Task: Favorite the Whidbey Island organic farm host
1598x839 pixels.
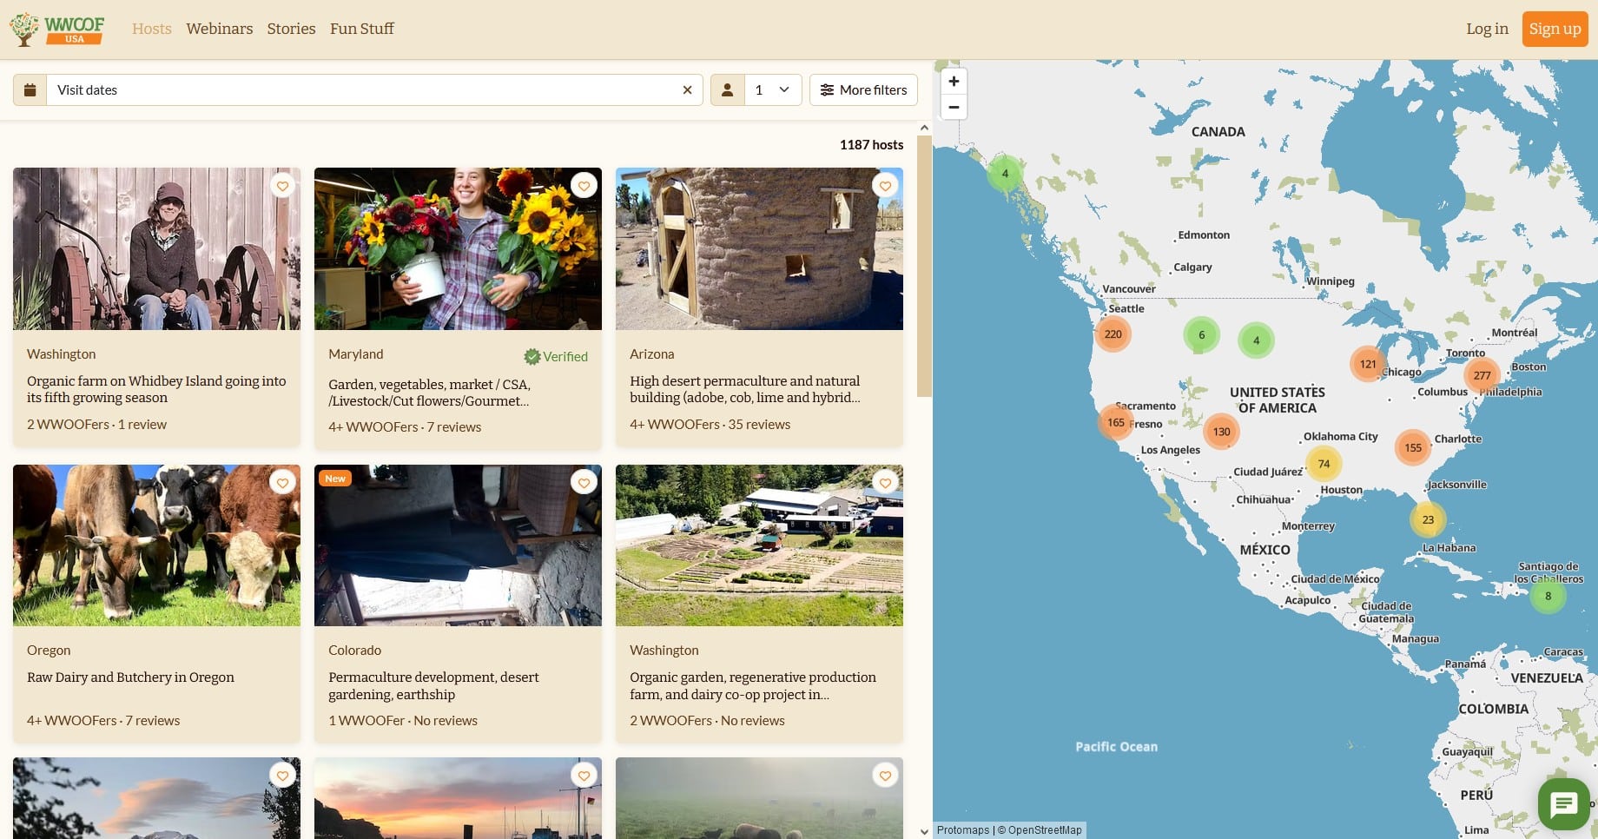Action: pos(282,186)
